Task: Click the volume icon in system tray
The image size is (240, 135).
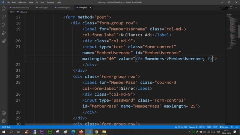Action: point(205,132)
